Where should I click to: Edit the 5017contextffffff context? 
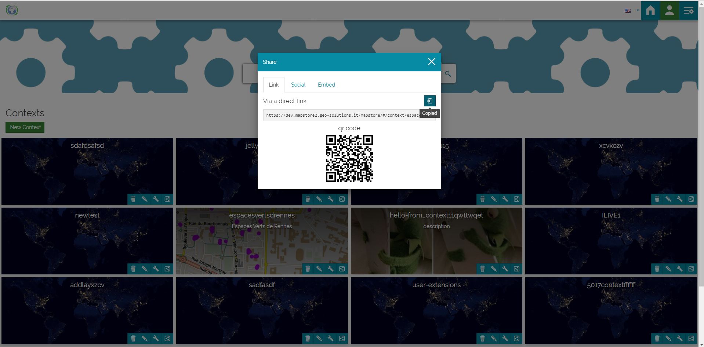668,338
